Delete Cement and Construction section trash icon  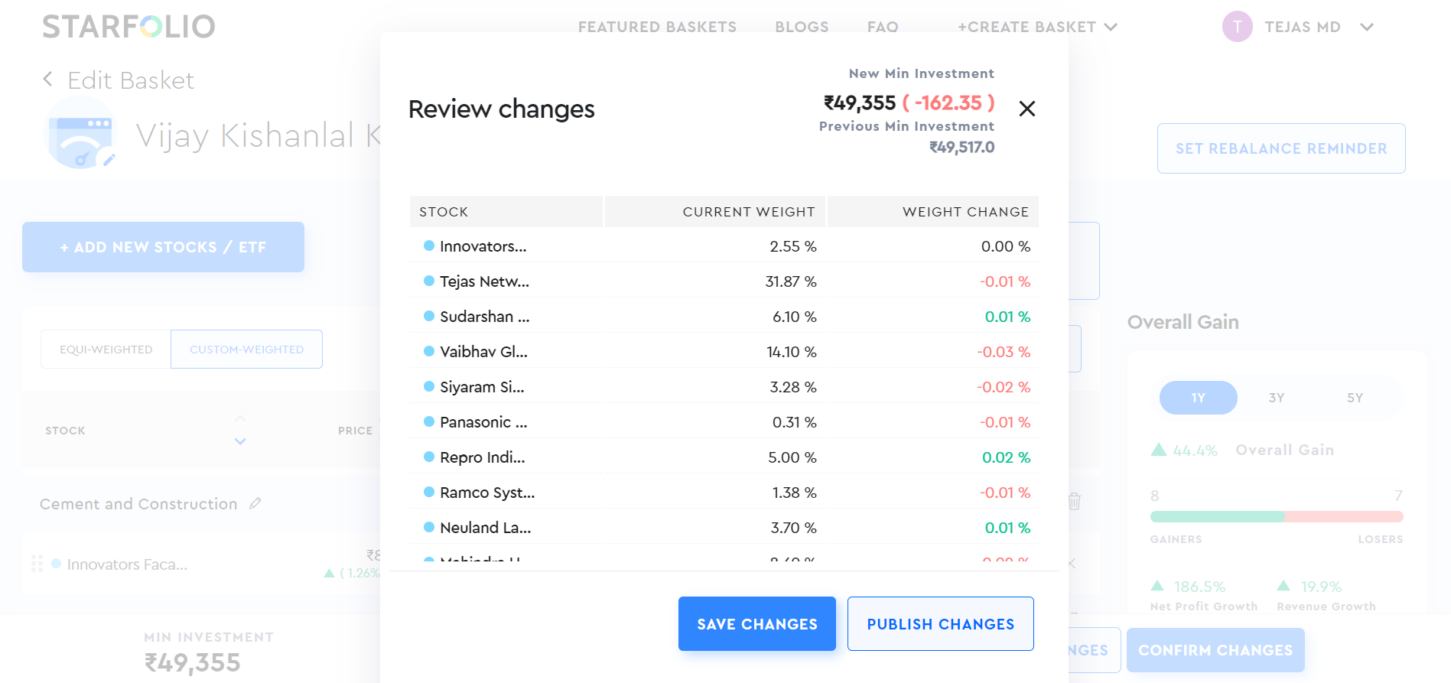tap(1075, 501)
